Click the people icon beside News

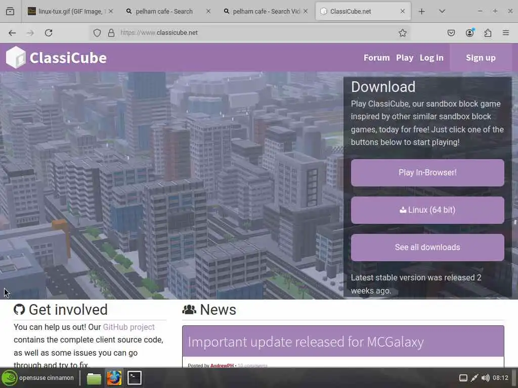coord(189,310)
